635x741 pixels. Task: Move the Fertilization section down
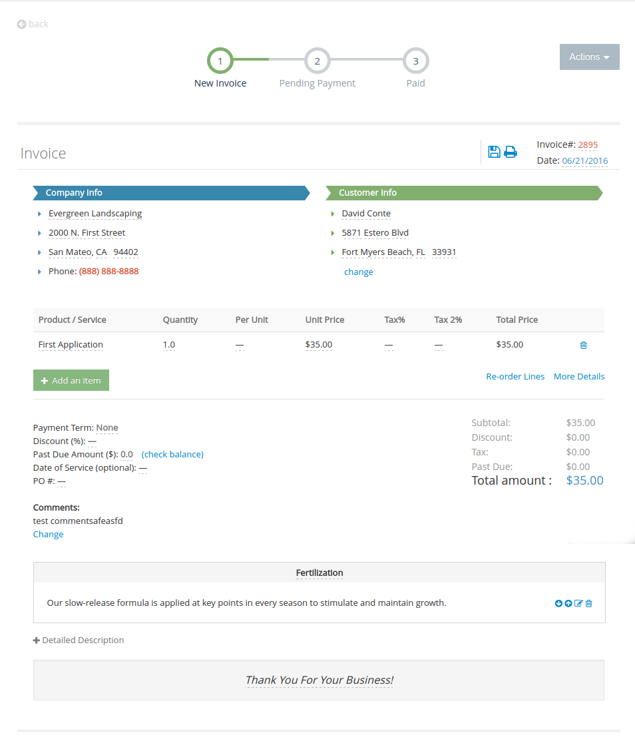558,603
